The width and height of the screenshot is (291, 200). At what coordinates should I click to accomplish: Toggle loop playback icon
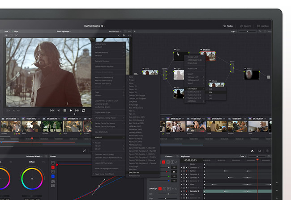[x=84, y=110]
